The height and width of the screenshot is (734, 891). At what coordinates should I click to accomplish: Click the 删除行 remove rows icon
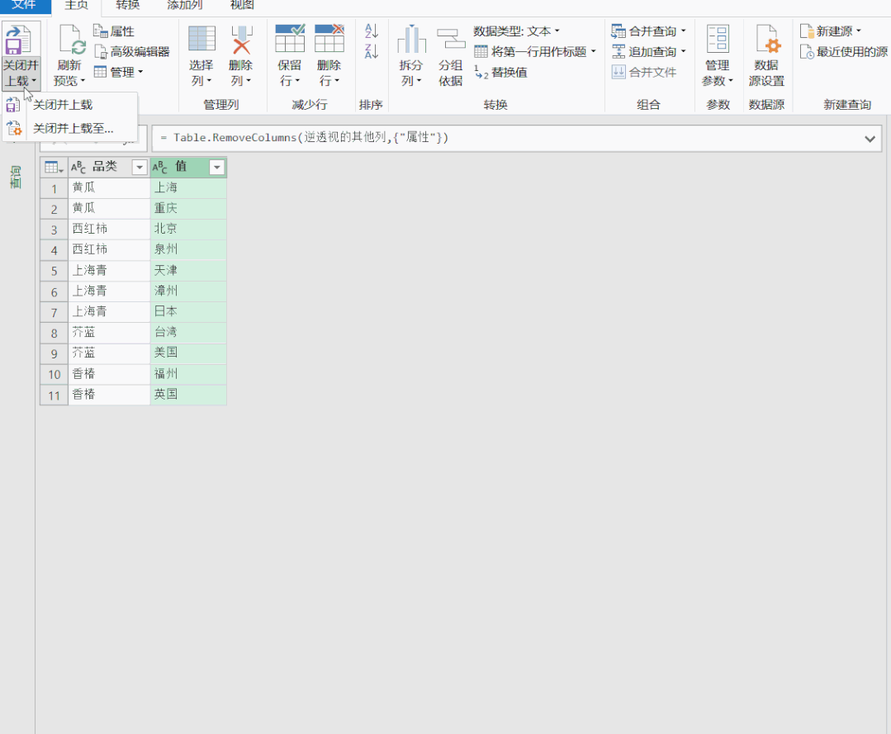pyautogui.click(x=329, y=39)
